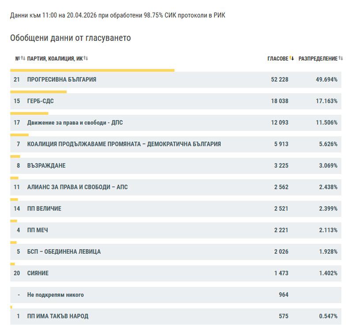Open КОАЛИЦИЯ ПРОДЪЛЖАВАМЕ ПРОМЯНАТА – ДЕМОКРАТИЧНА БЪЛГАРИЯ row
The width and height of the screenshot is (353, 325).
coord(124,144)
